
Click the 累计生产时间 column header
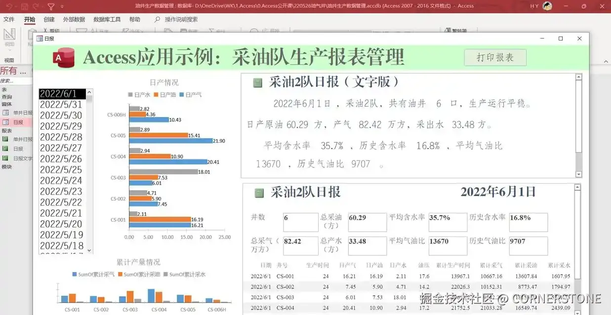(x=453, y=265)
